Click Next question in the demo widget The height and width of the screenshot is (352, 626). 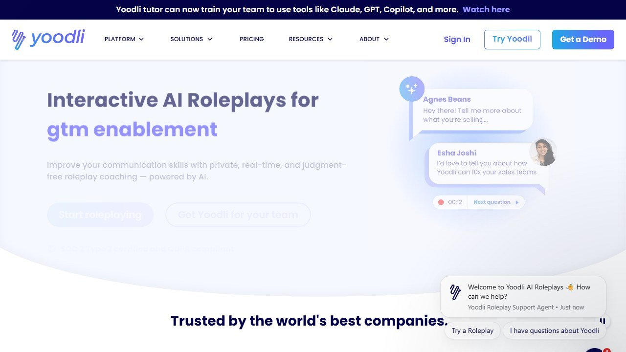point(496,202)
